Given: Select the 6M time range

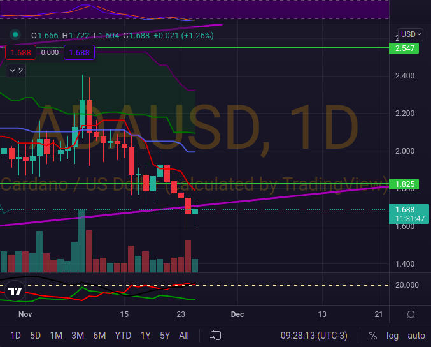Looking at the screenshot, I should [x=99, y=336].
